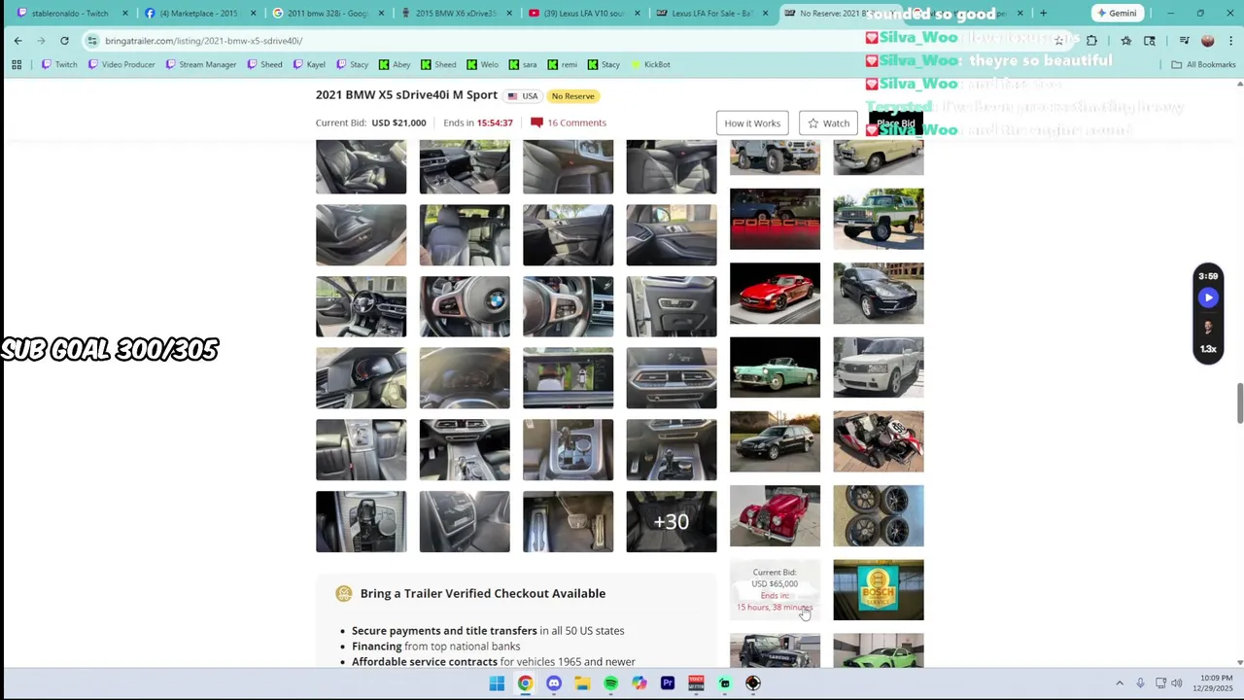Open a new tab with the plus button
This screenshot has height=700, width=1244.
click(1043, 14)
